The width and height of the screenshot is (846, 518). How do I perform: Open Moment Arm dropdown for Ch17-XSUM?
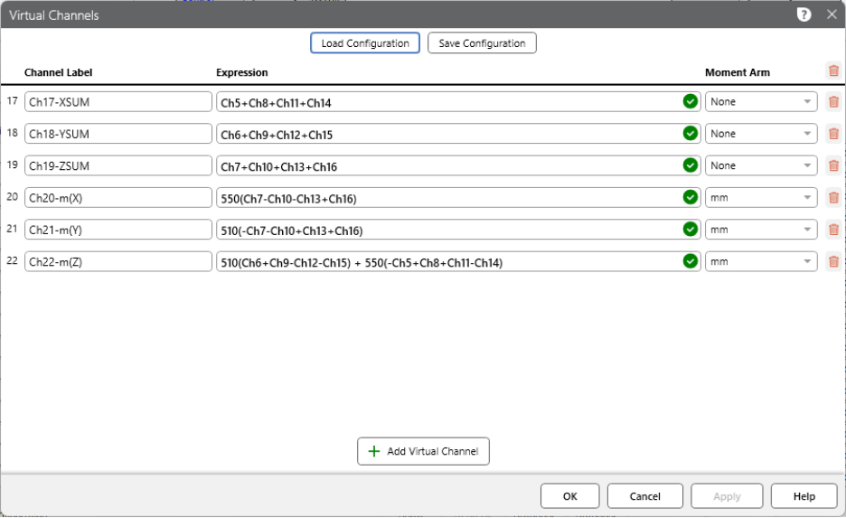pyautogui.click(x=760, y=102)
